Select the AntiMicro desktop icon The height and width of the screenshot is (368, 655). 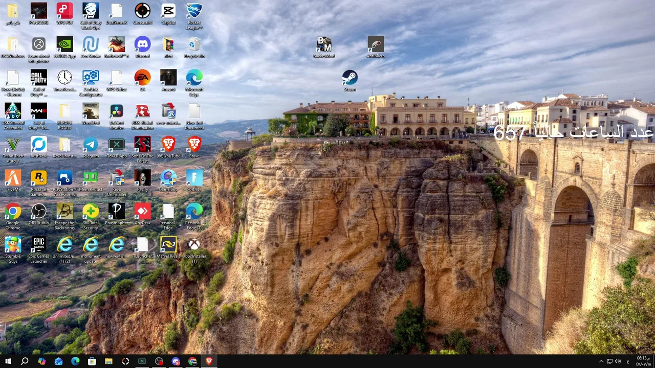[x=376, y=47]
